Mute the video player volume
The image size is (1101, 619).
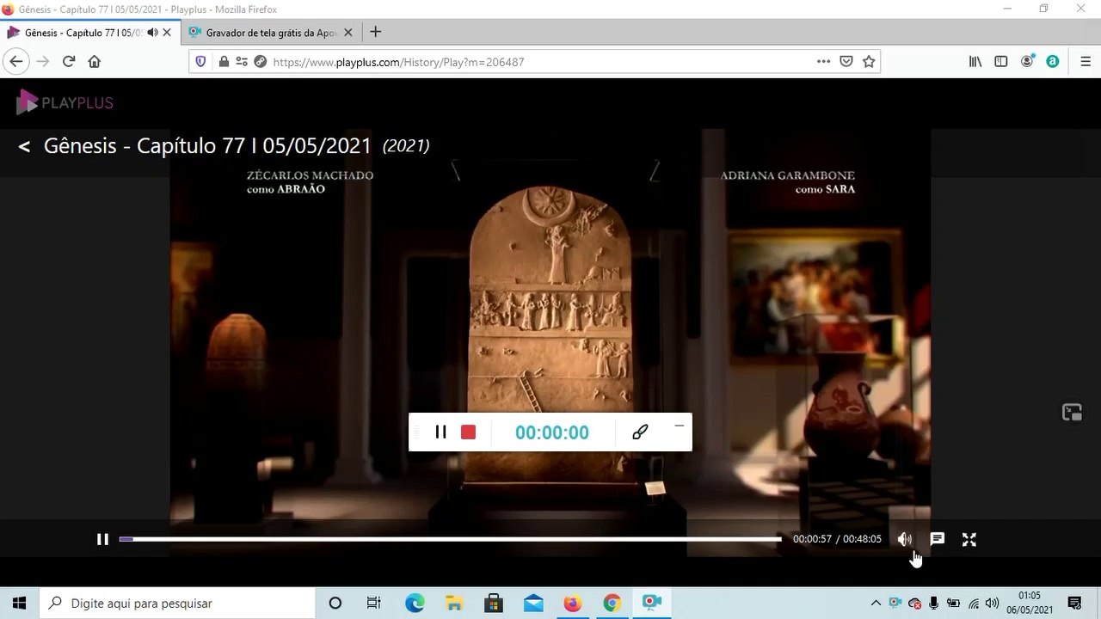coord(904,539)
